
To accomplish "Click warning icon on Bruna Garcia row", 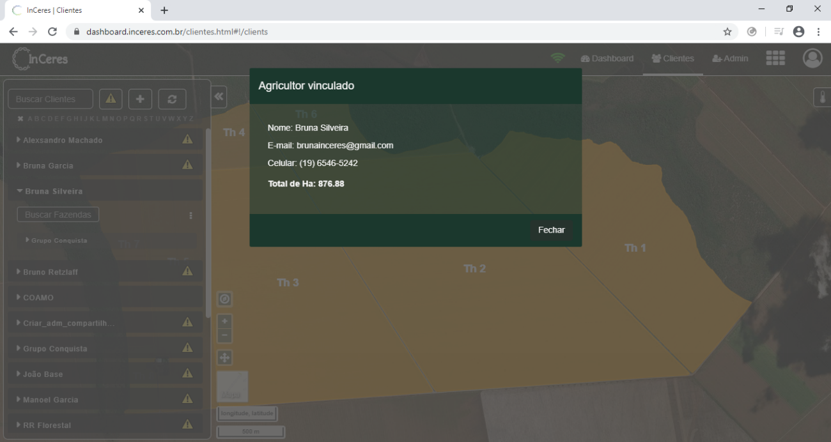I will point(187,165).
